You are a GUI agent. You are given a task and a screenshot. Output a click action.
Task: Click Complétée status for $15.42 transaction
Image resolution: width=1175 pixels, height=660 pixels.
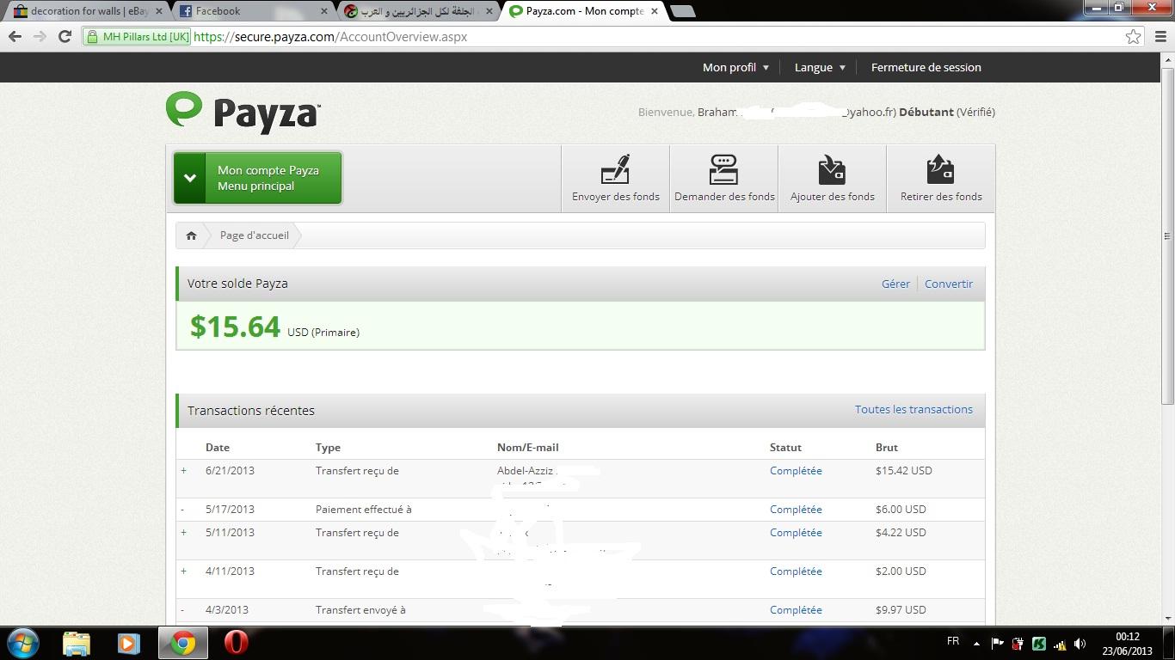click(796, 471)
